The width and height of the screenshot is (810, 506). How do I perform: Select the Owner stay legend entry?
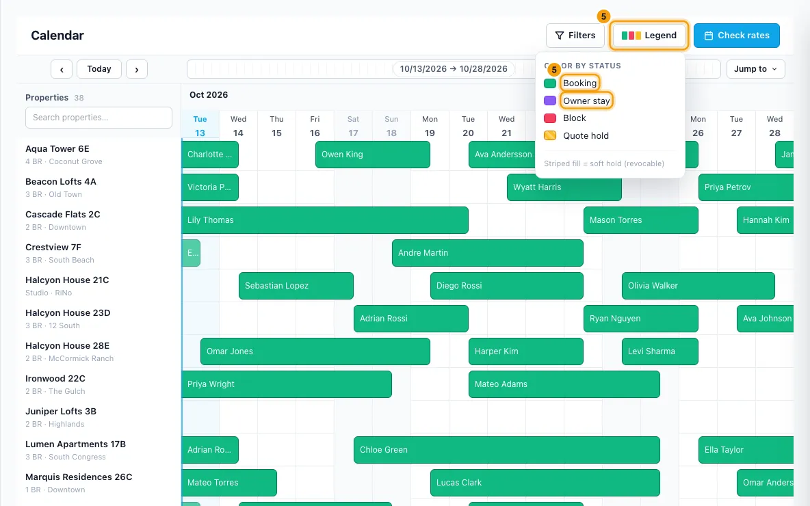(586, 101)
